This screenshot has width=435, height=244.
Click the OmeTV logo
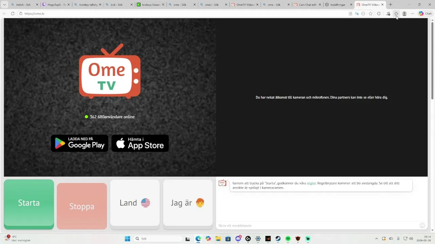tap(110, 71)
